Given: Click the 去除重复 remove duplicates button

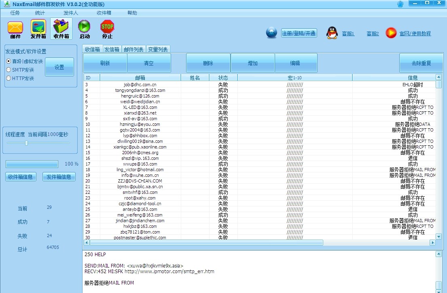Looking at the screenshot, I should 421,63.
